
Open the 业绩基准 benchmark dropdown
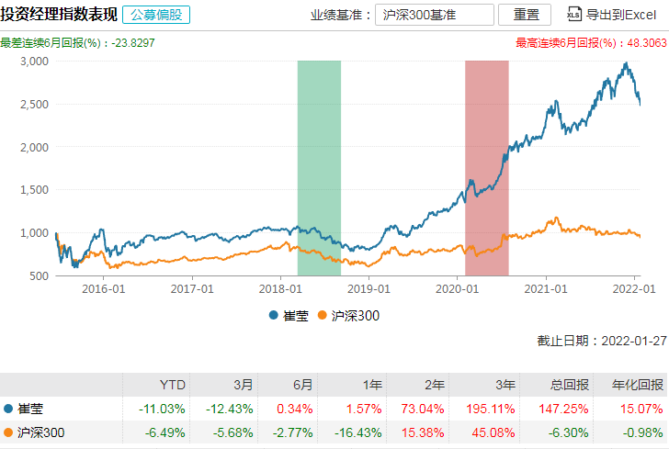coord(434,15)
